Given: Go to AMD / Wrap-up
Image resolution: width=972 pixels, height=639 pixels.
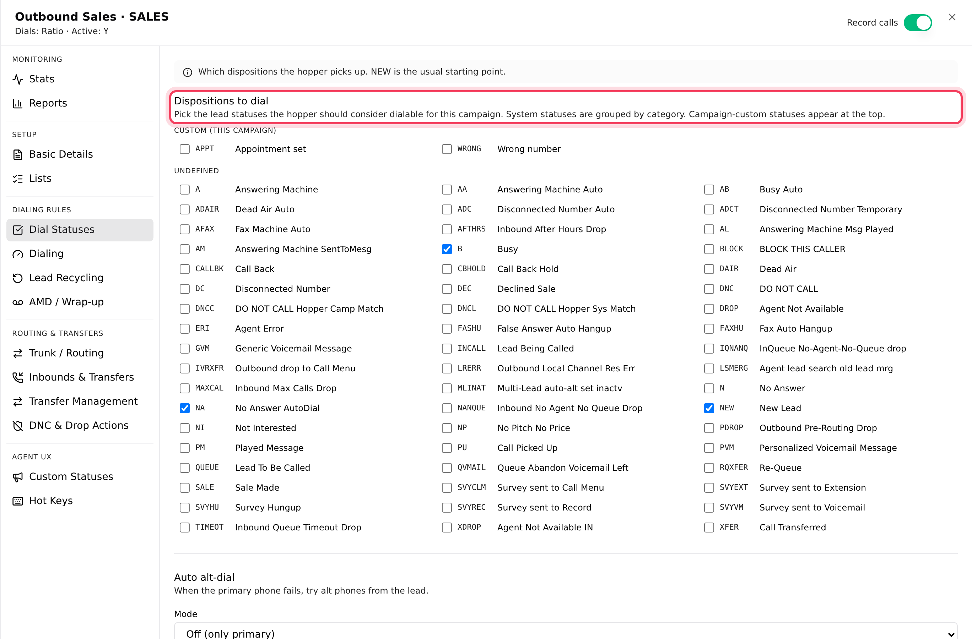Looking at the screenshot, I should click(x=80, y=302).
